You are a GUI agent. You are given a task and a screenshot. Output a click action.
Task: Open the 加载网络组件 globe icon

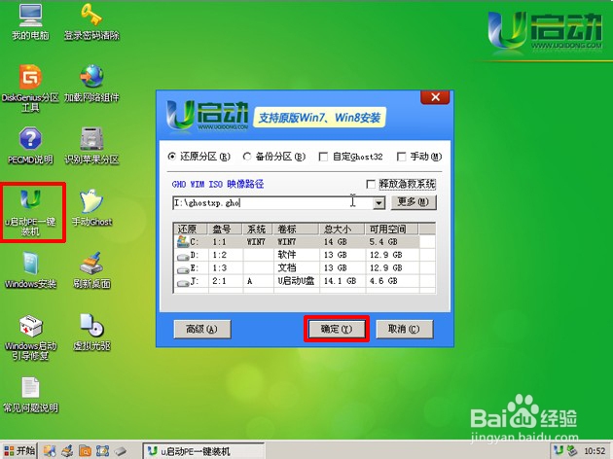[91, 84]
